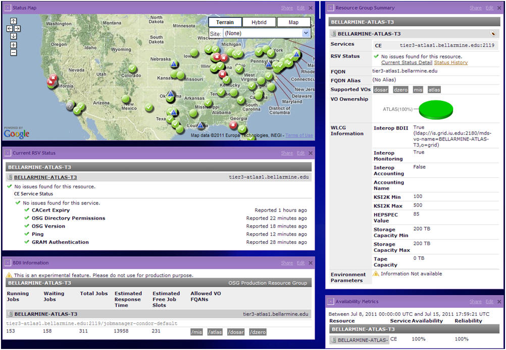Image resolution: width=506 pixels, height=350 pixels.
Task: Click the blue warning marker in Louisiana
Action: point(200,125)
